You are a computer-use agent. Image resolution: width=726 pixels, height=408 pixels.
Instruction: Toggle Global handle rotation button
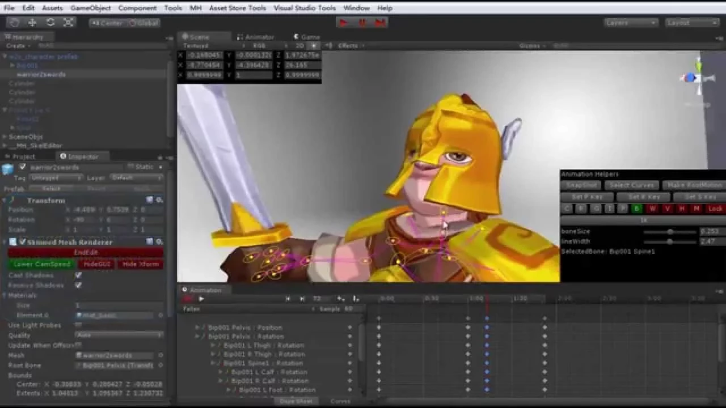[143, 23]
